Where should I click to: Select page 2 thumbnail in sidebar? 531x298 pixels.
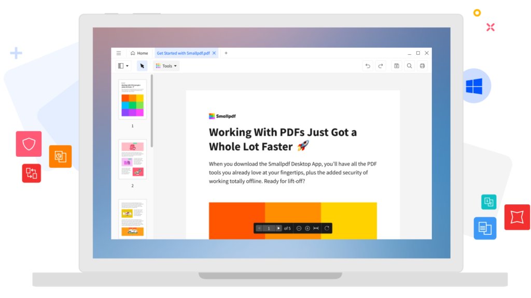132,159
